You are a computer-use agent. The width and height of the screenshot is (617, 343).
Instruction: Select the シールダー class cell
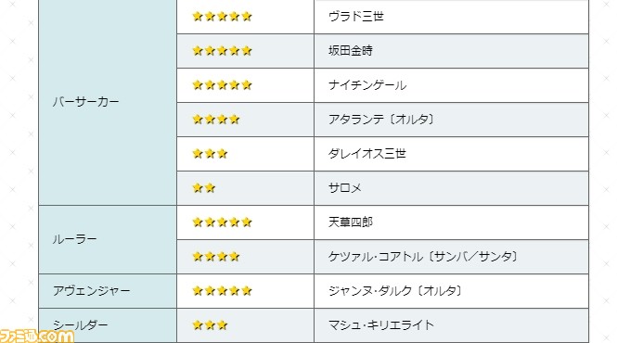pyautogui.click(x=108, y=325)
